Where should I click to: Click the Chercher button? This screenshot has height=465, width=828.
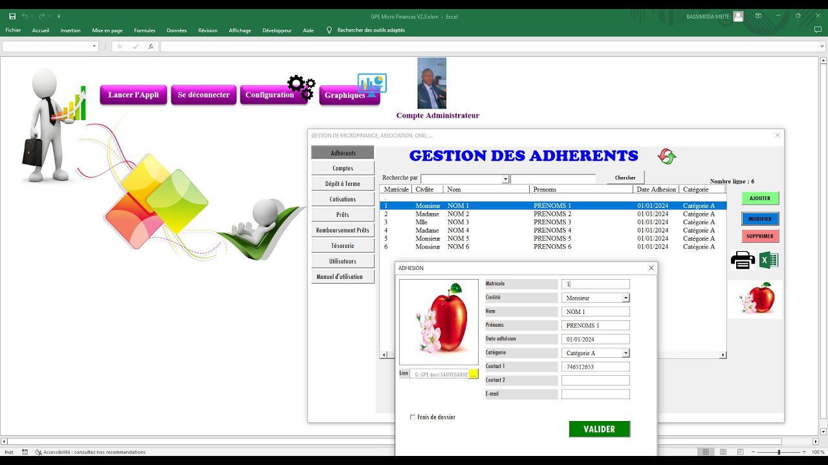point(625,178)
